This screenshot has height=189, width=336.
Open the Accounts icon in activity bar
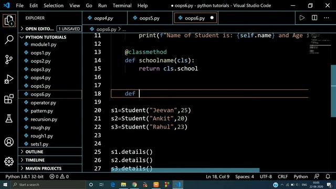9,142
